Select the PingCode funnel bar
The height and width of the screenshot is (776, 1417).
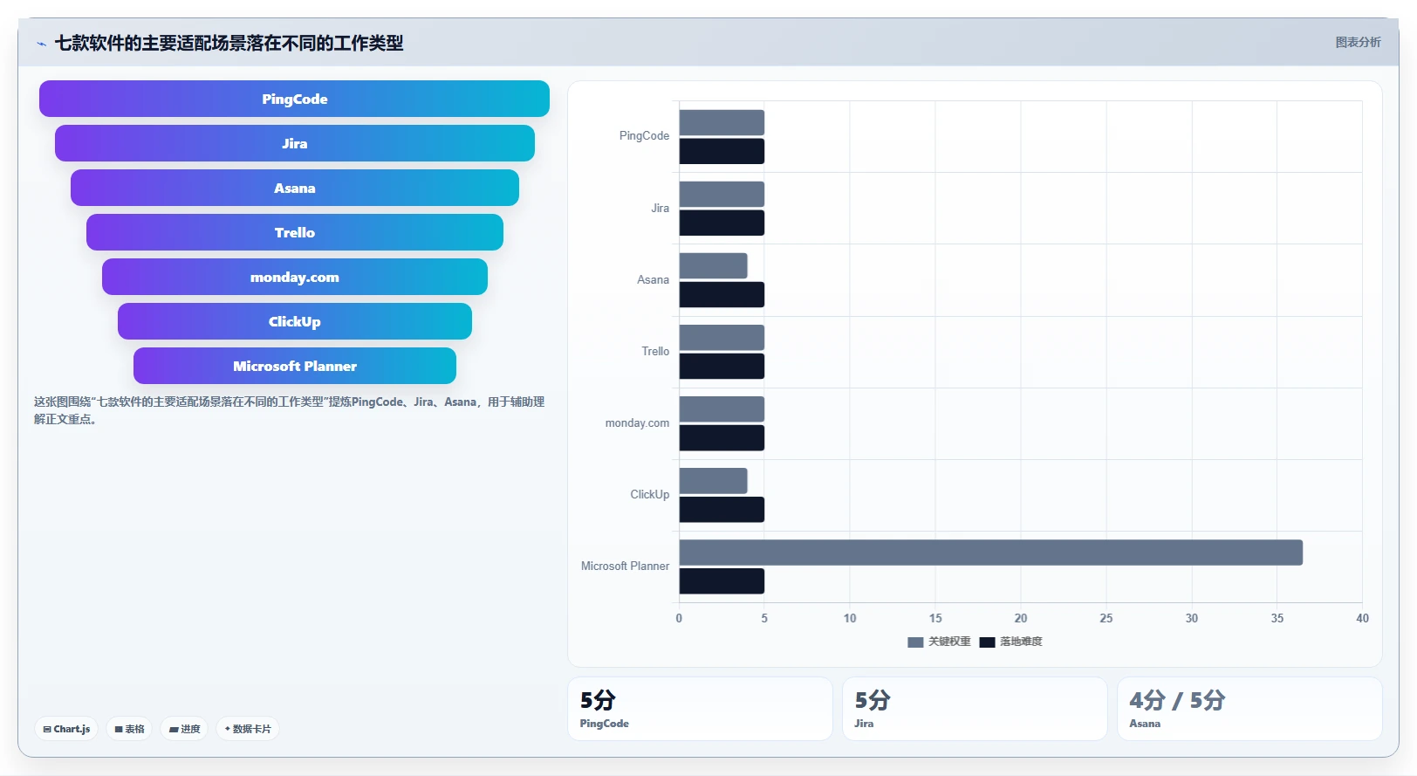294,99
